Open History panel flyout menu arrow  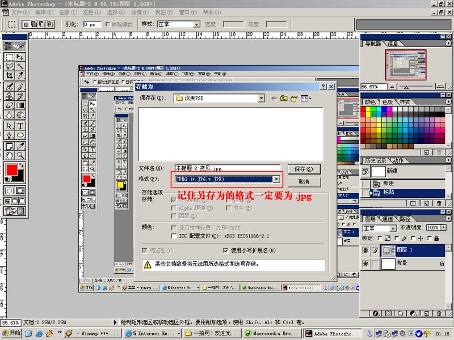coord(448,160)
